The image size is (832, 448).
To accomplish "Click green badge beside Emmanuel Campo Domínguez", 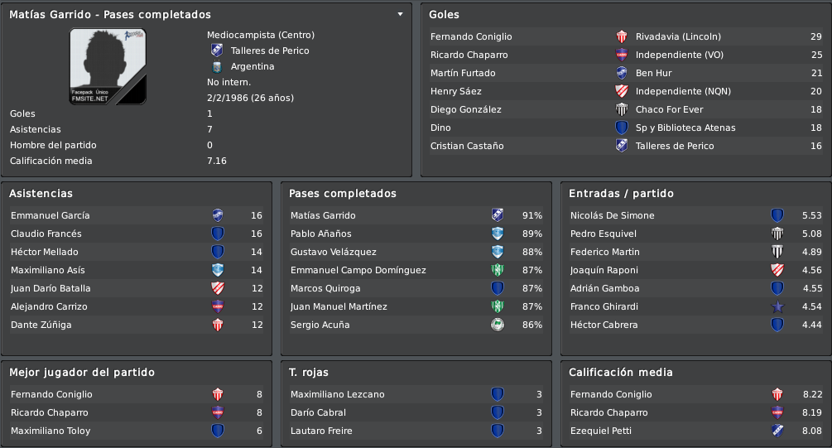I will coord(498,270).
